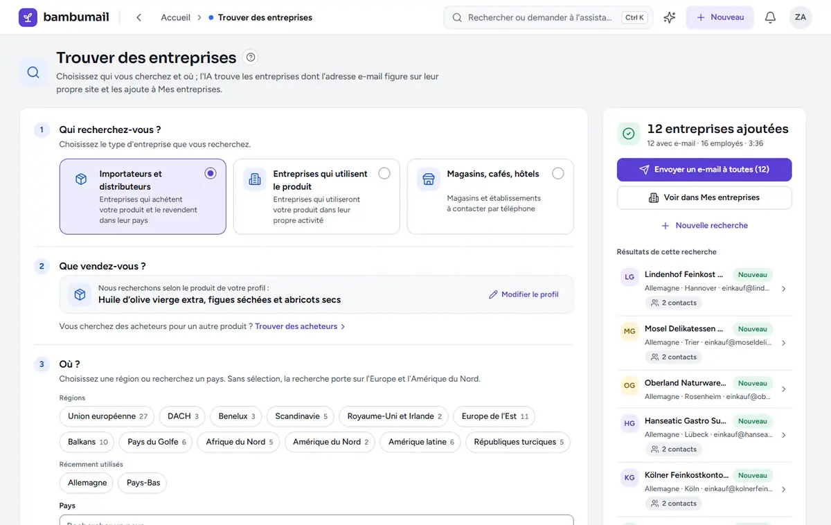Toggle the Amérique du Nord chip
831x525 pixels.
pyautogui.click(x=330, y=442)
